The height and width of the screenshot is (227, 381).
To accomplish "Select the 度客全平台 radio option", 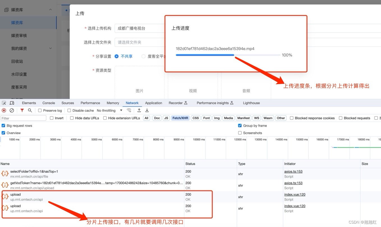I will click(x=143, y=56).
